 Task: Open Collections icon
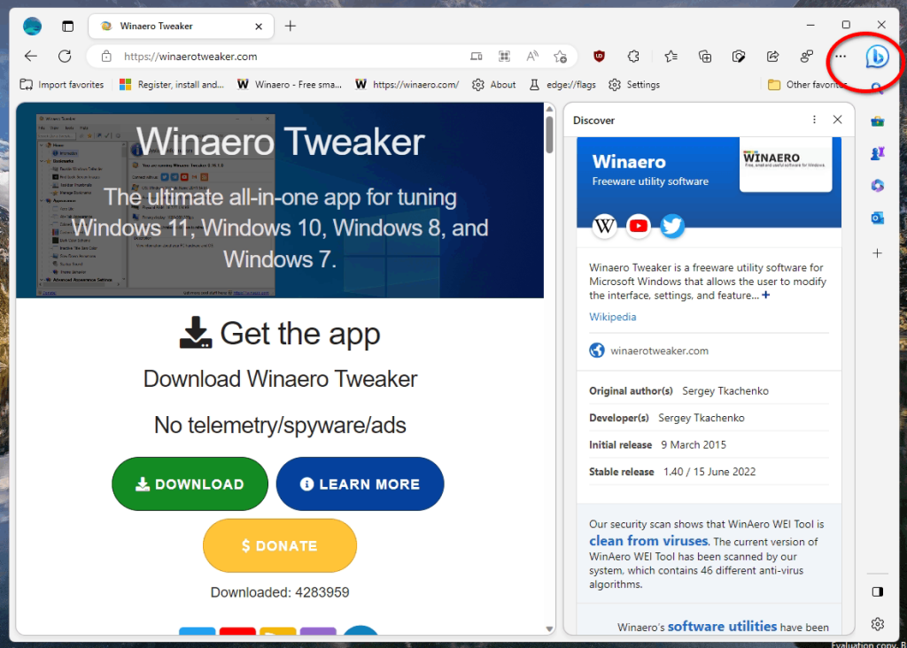click(x=704, y=56)
